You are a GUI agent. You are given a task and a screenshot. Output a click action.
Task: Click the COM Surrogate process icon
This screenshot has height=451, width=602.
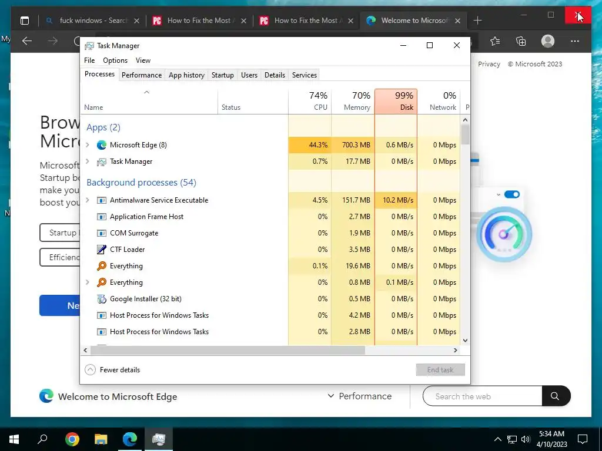(101, 233)
